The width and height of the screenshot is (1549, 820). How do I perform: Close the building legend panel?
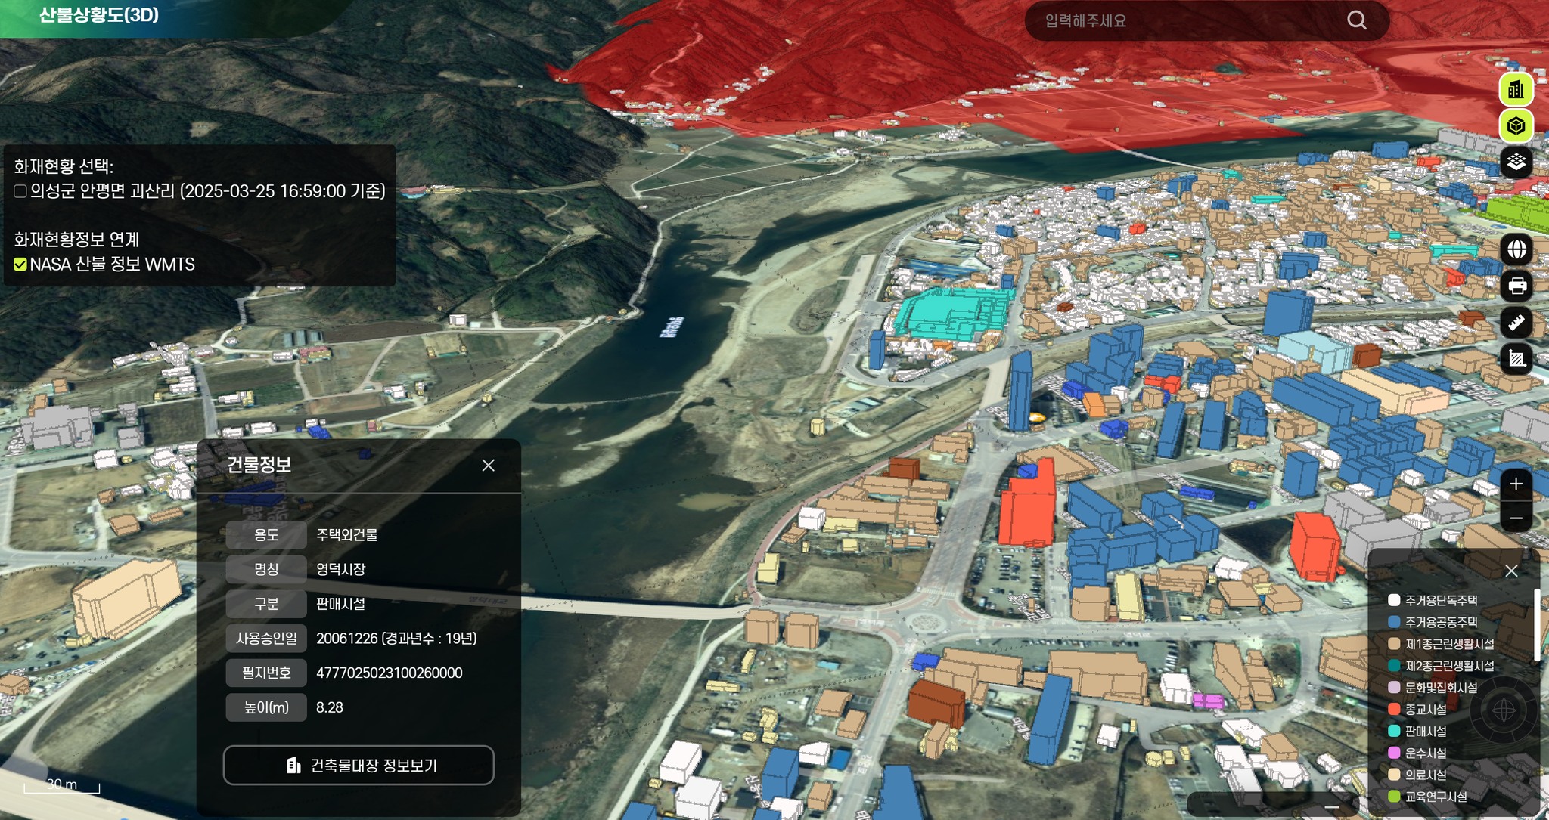click(1511, 571)
